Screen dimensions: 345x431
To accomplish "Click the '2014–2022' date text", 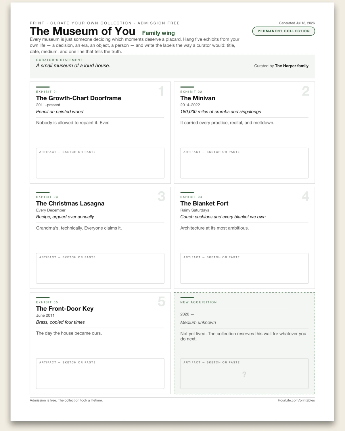I will [x=190, y=105].
